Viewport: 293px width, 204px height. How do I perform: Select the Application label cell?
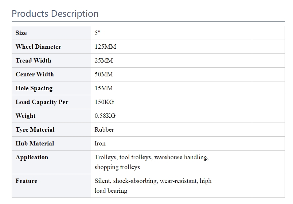[51, 162]
